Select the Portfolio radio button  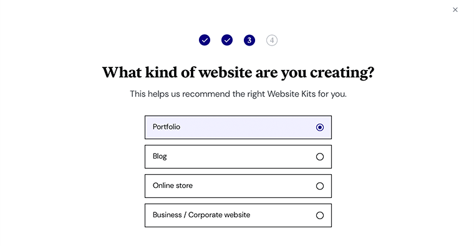pyautogui.click(x=320, y=127)
